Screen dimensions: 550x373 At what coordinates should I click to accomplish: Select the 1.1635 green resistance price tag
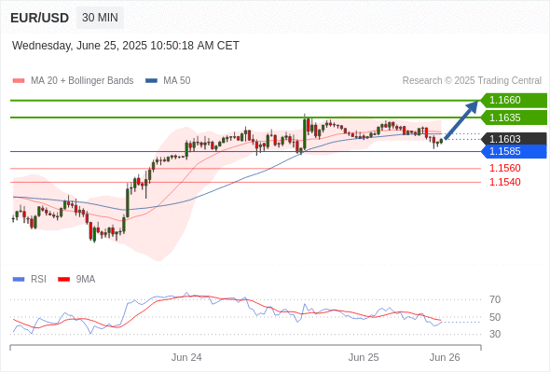[x=514, y=117]
